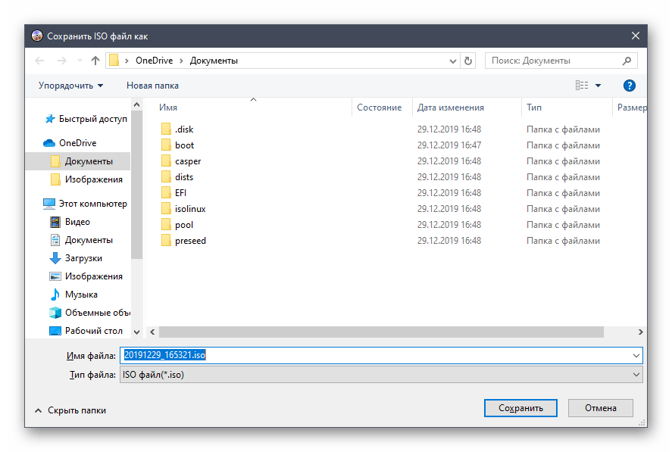The width and height of the screenshot is (672, 452).
Task: Open the Упорядочить dropdown menu
Action: click(71, 86)
